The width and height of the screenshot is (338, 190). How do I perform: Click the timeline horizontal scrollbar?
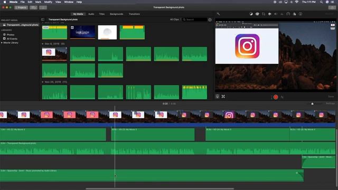[x=159, y=189]
